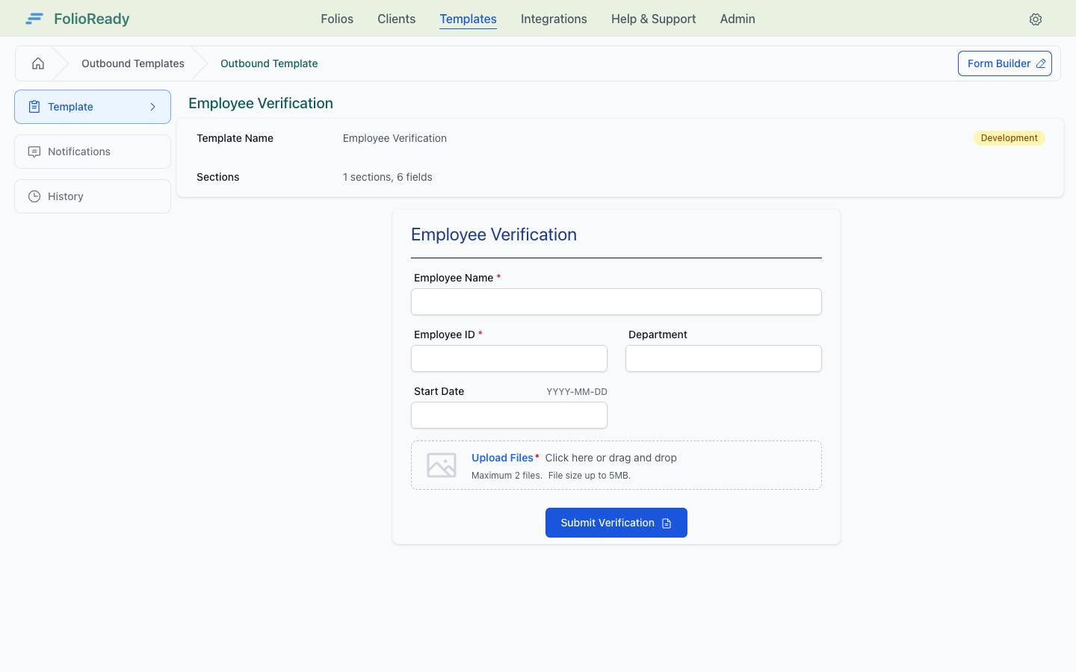The image size is (1076, 672).
Task: Open Help & Support
Action: 653,19
